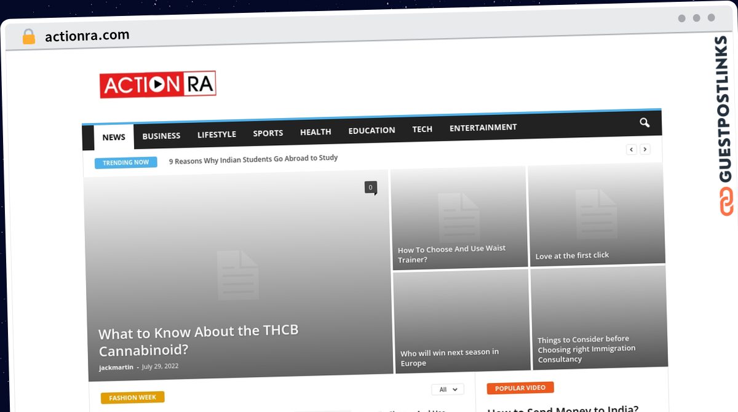Click the FASHION WEEK section badge

(x=132, y=397)
